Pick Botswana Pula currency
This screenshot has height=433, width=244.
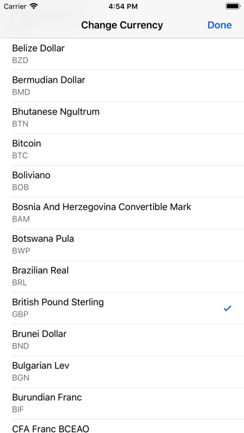point(122,244)
